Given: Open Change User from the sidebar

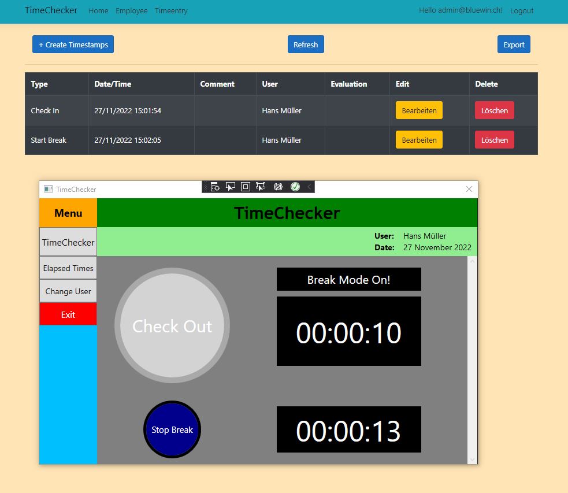Looking at the screenshot, I should click(68, 291).
